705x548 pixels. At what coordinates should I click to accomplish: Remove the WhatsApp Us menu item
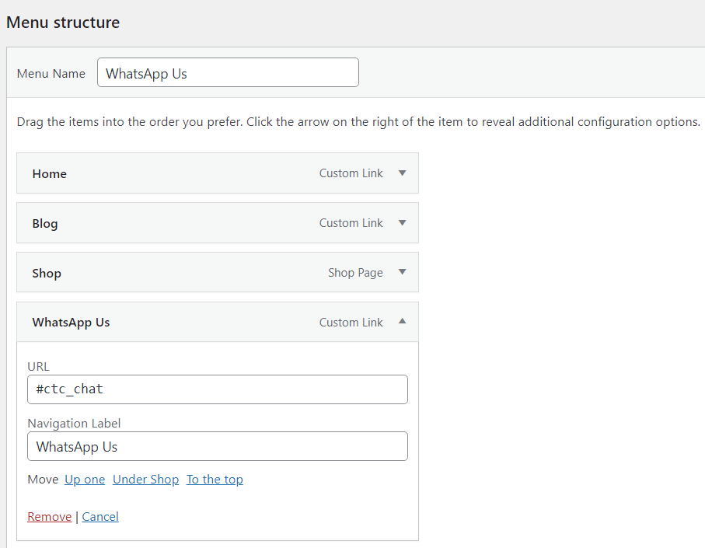[49, 517]
